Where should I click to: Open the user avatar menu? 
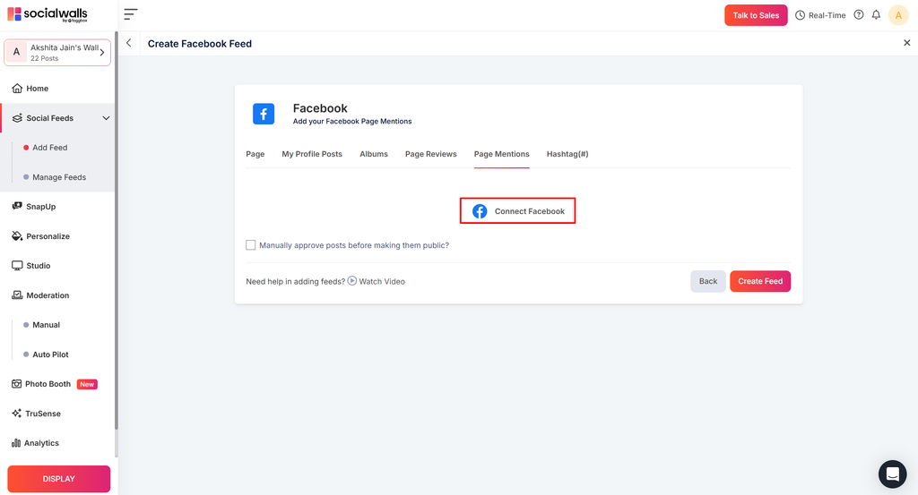pos(898,15)
